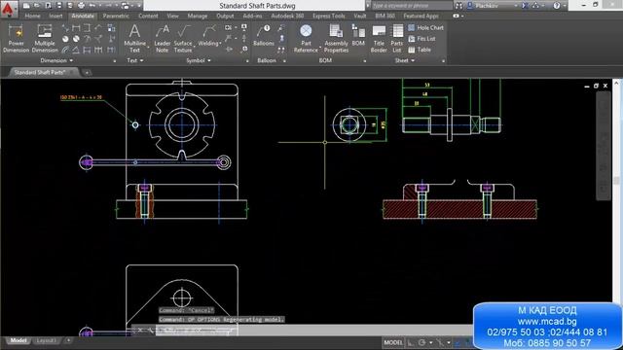The width and height of the screenshot is (623, 350).
Task: Open the Manage ribbon tab
Action: click(198, 16)
